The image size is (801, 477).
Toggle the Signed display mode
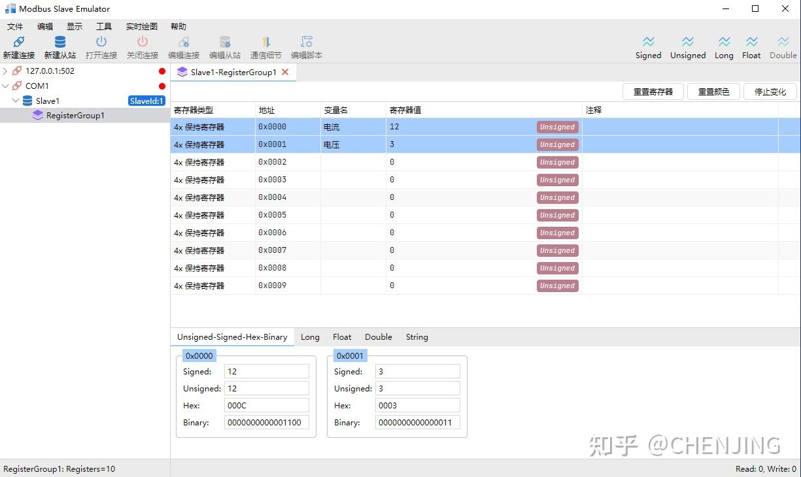648,46
